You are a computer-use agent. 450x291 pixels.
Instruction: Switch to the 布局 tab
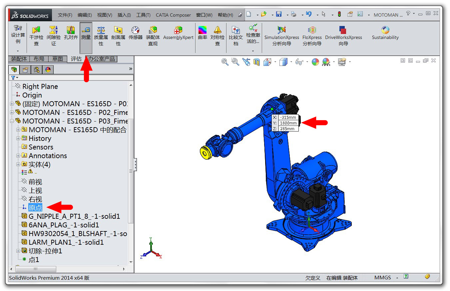click(x=39, y=59)
